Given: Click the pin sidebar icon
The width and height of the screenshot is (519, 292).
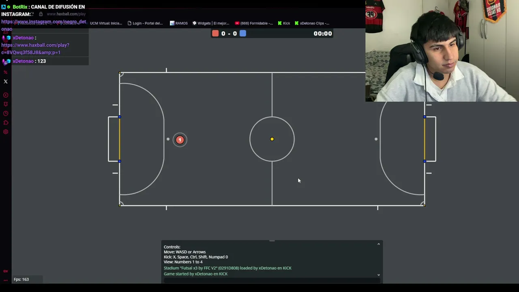Looking at the screenshot, I should [6, 104].
